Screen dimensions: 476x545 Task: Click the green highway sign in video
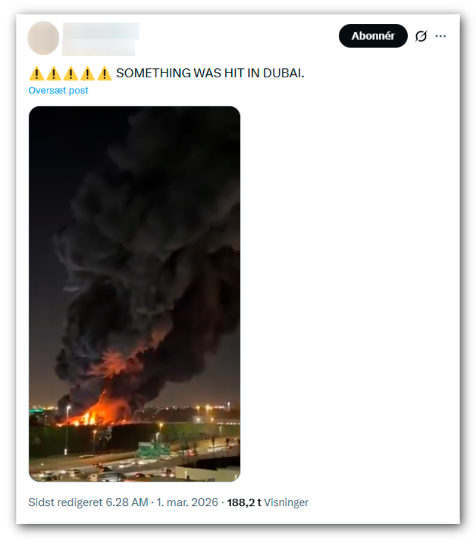coord(153,450)
